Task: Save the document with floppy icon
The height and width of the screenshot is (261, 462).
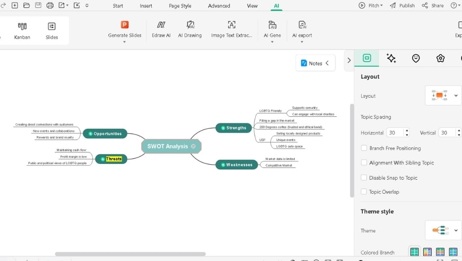Action: [38, 5]
